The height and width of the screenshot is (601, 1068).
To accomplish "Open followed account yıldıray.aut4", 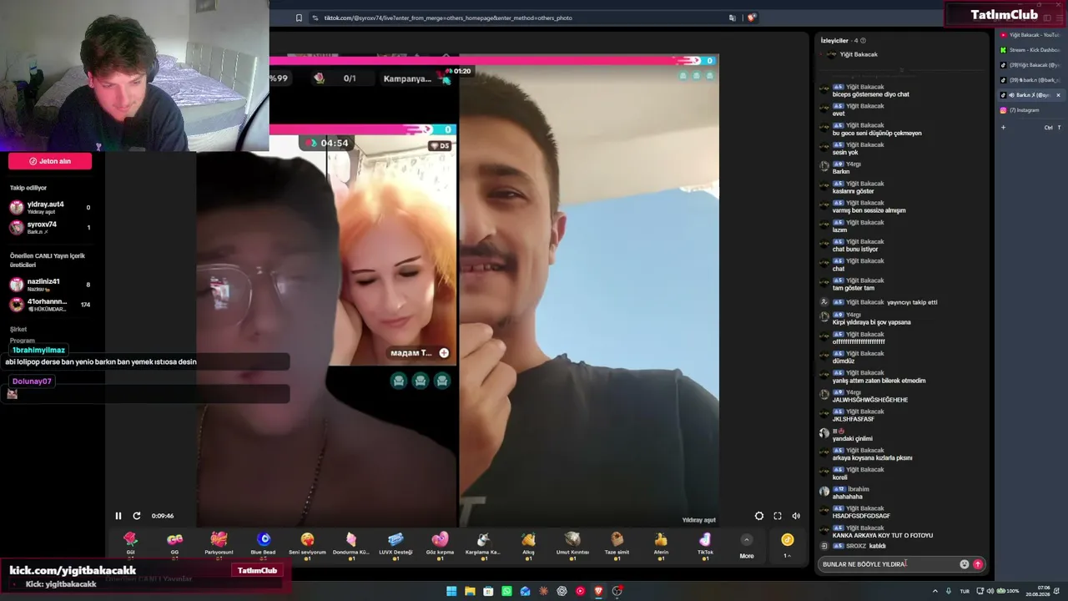I will [50, 207].
